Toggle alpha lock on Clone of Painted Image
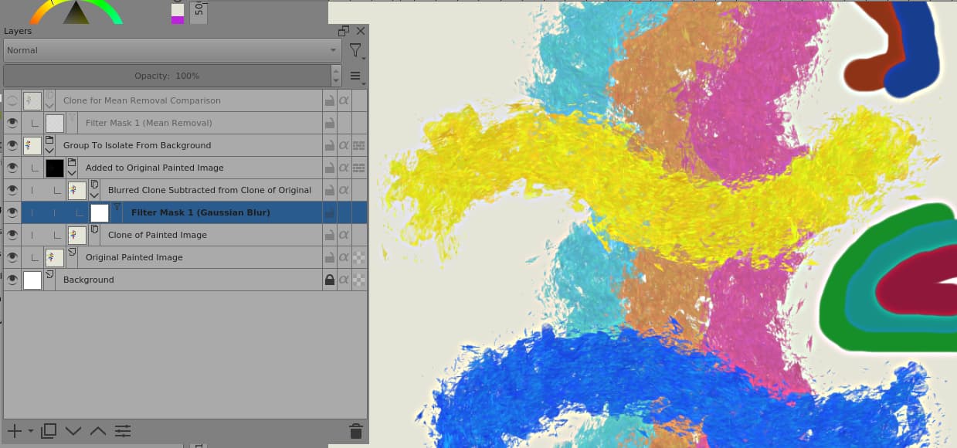Screen dimensions: 957x448 point(344,235)
